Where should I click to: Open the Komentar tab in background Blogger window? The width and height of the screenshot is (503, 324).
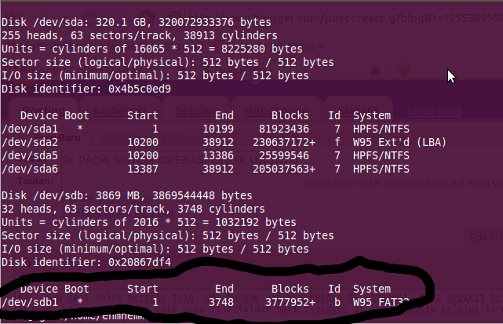tap(120, 111)
